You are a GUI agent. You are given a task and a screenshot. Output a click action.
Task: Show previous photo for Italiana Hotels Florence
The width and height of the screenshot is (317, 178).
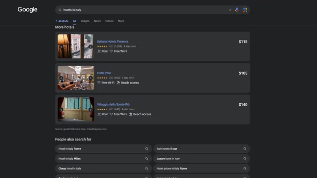[61, 46]
